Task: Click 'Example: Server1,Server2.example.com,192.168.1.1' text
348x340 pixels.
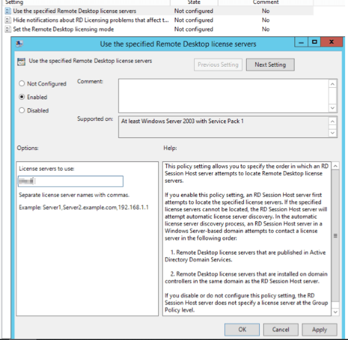Action: (84, 207)
